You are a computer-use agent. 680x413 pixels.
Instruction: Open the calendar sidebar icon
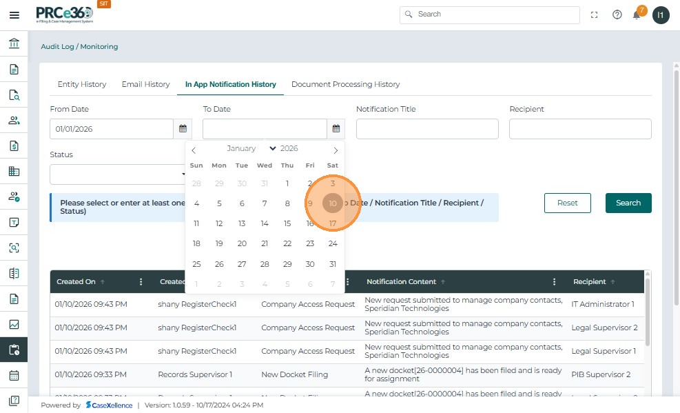(14, 376)
